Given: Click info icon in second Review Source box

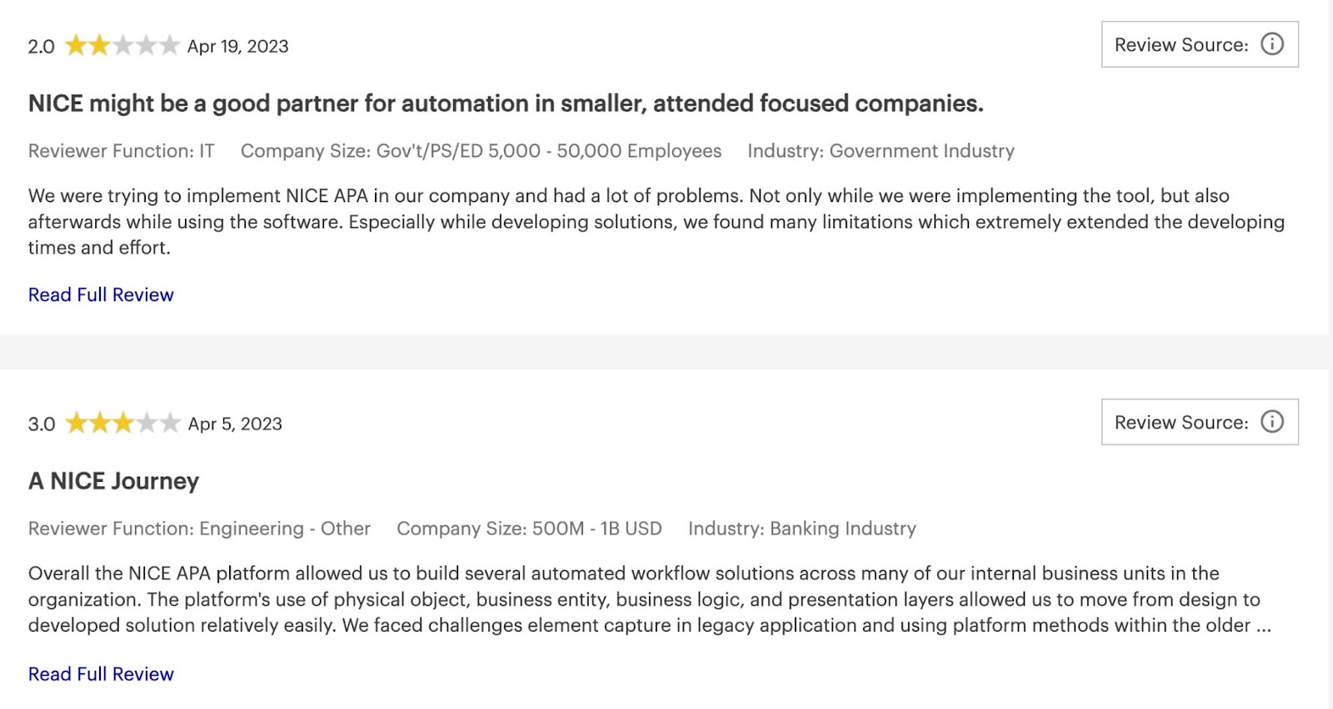Looking at the screenshot, I should click(x=1271, y=422).
